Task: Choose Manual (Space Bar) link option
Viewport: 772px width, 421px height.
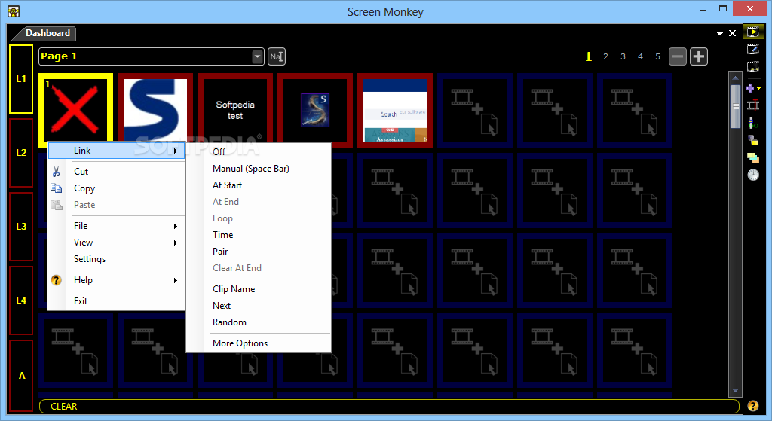Action: pyautogui.click(x=259, y=169)
